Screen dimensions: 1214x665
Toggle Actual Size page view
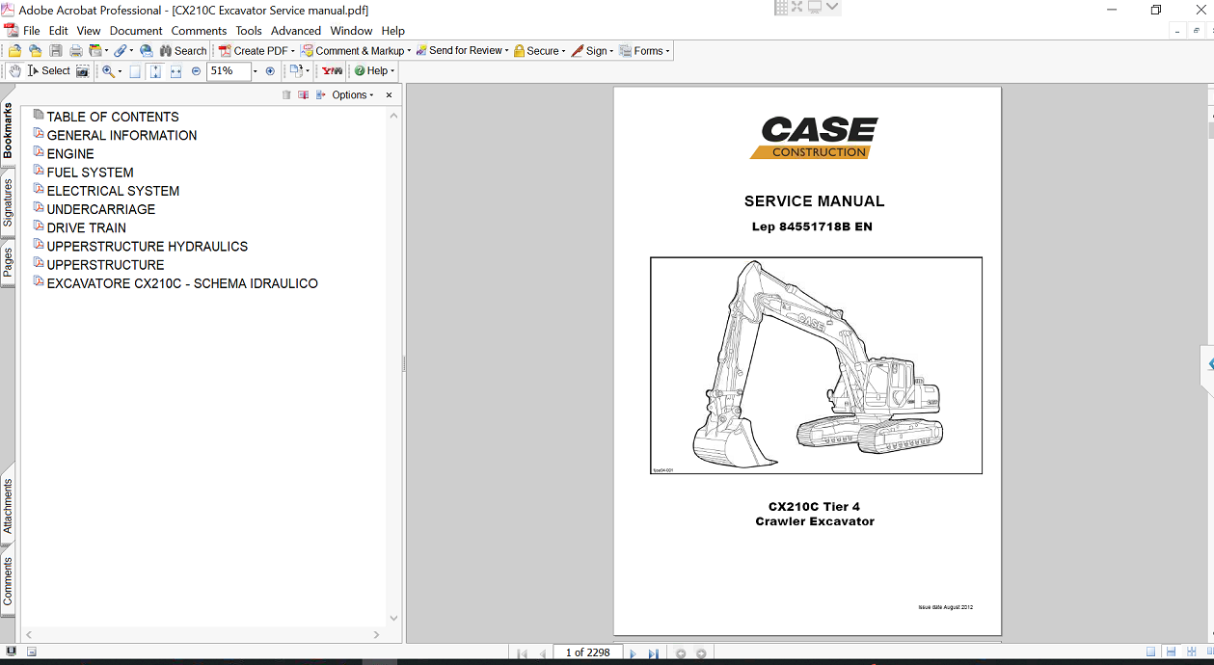(x=135, y=71)
